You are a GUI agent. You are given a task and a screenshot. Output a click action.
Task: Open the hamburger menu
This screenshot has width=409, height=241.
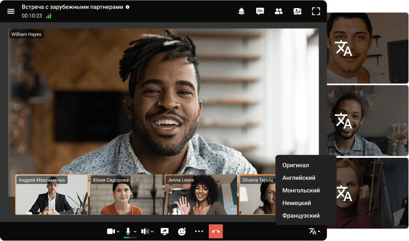click(11, 11)
